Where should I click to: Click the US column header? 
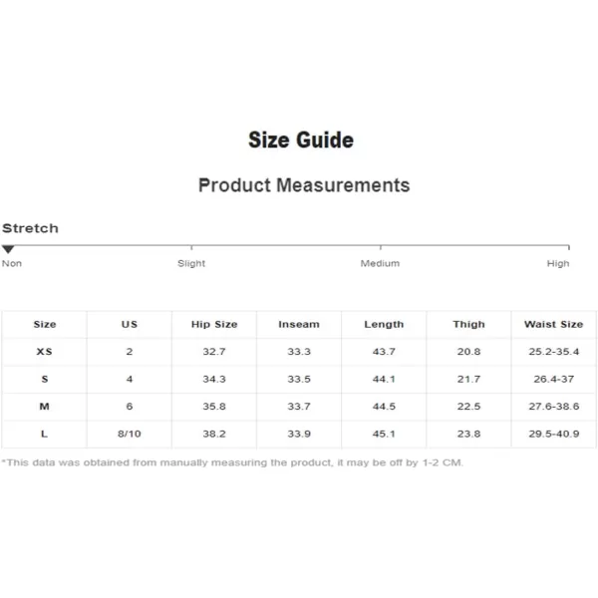coord(130,324)
